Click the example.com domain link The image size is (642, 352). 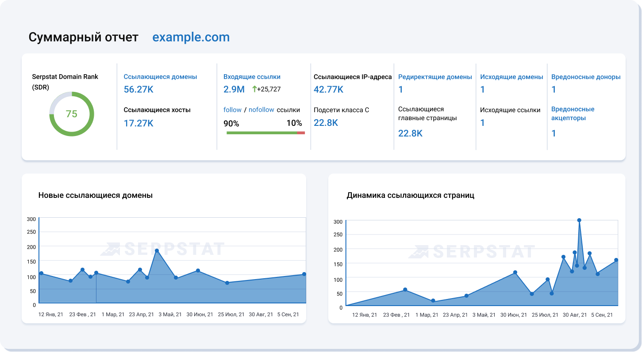(x=191, y=37)
